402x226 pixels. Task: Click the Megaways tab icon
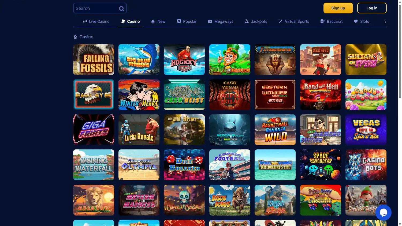click(210, 21)
